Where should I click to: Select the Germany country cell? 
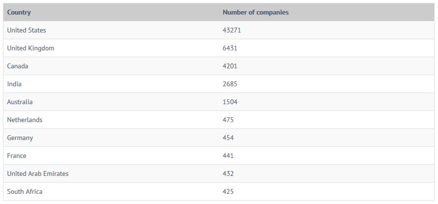(20, 138)
